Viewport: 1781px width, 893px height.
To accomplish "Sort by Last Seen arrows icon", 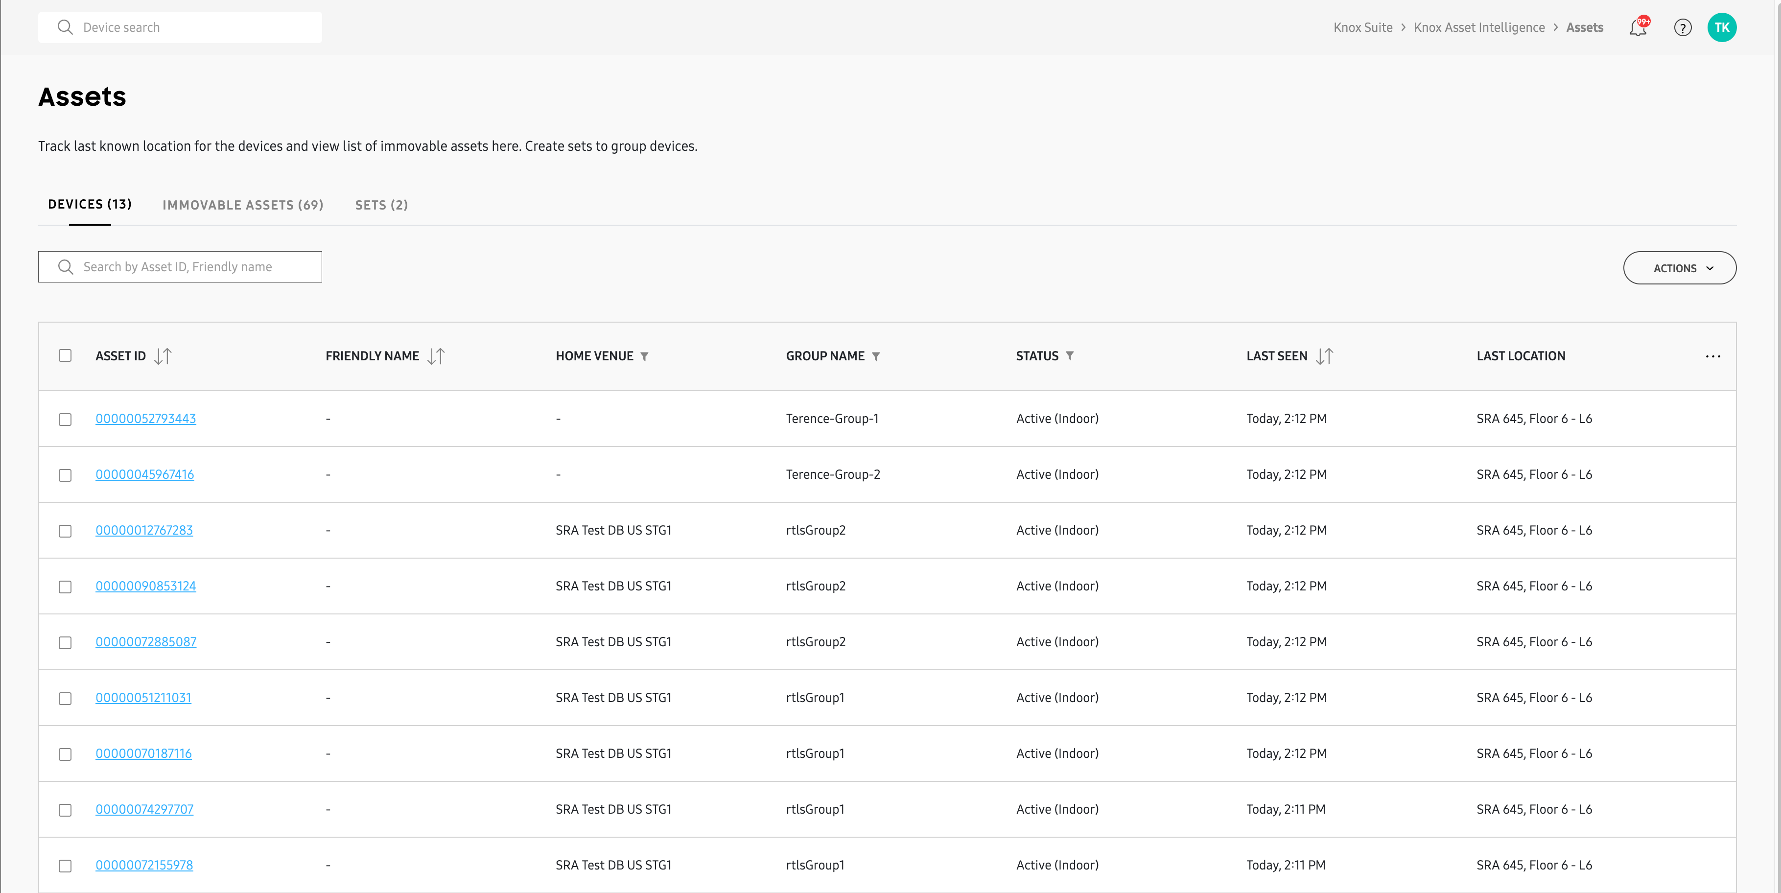I will tap(1324, 356).
